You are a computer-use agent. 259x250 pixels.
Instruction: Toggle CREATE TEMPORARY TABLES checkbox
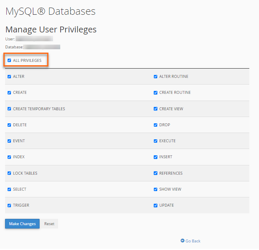coord(9,109)
